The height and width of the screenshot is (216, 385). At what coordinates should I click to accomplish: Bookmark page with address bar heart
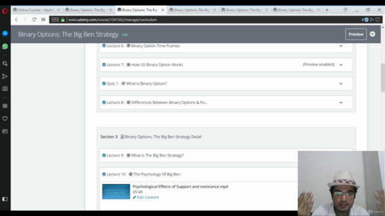pyautogui.click(x=378, y=20)
